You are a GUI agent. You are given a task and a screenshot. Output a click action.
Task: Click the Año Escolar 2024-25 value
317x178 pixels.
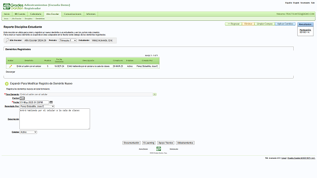35,41
